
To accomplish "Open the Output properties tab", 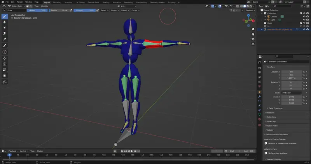I will click(x=259, y=73).
